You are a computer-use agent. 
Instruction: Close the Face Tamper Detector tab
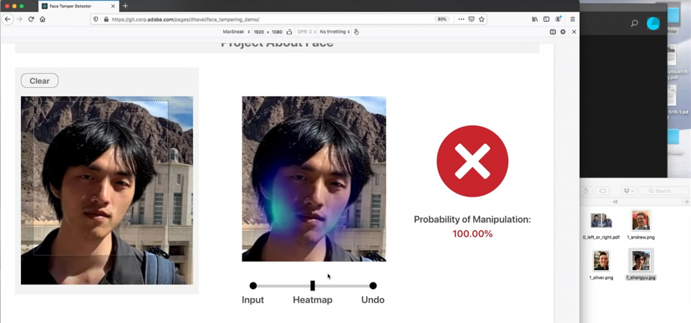pyautogui.click(x=113, y=7)
